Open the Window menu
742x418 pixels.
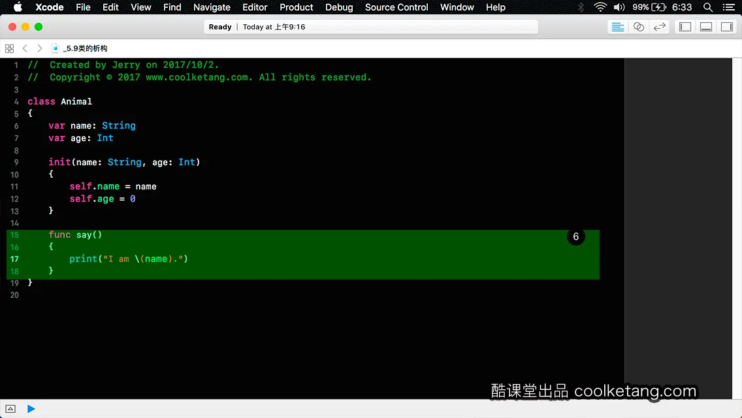[457, 7]
